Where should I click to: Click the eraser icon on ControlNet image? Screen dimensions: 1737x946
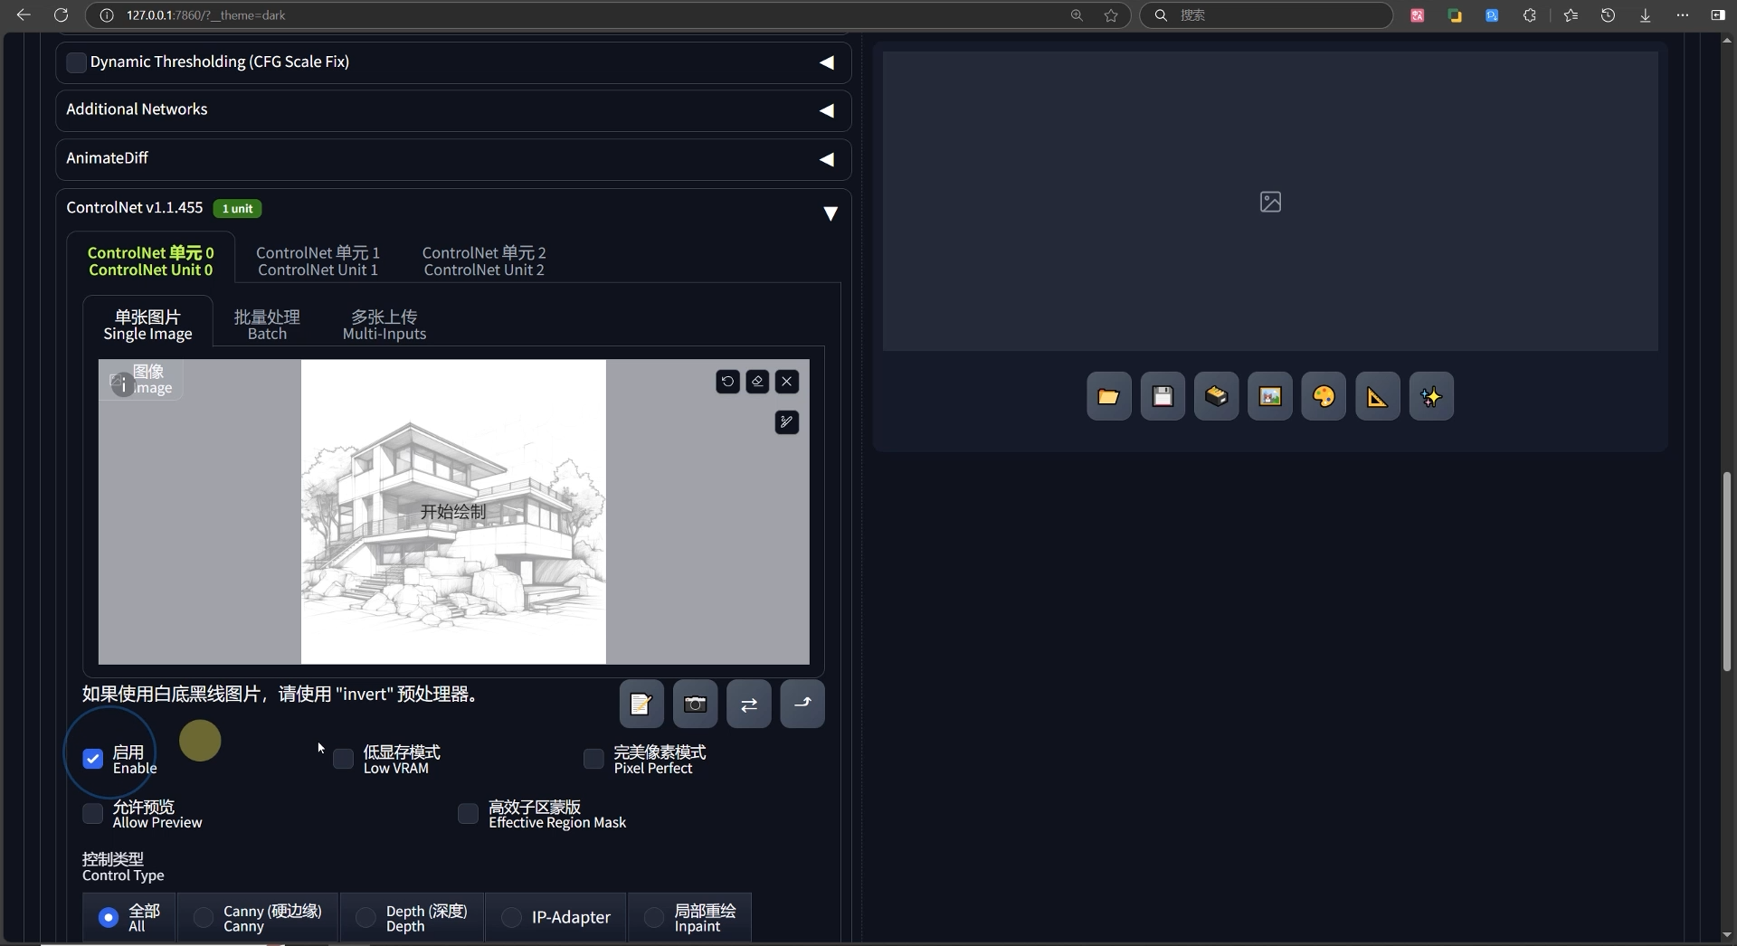[757, 382]
